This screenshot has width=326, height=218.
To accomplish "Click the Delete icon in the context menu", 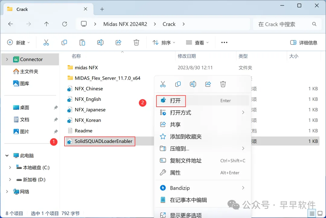I will tap(223, 84).
